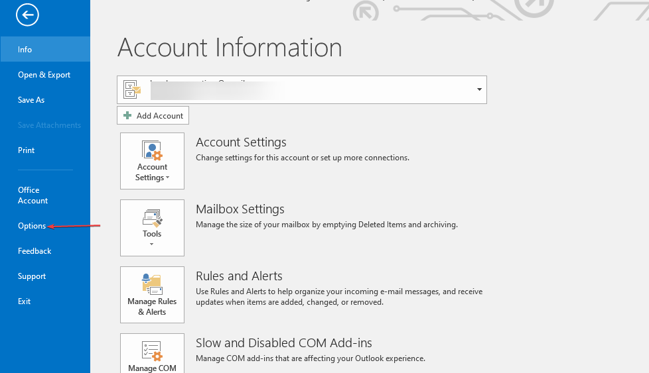Click the Manage Rules & Alerts icon
Image resolution: width=649 pixels, height=373 pixels.
coord(152,285)
